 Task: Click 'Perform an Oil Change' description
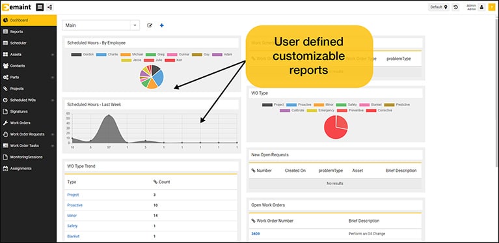point(367,234)
